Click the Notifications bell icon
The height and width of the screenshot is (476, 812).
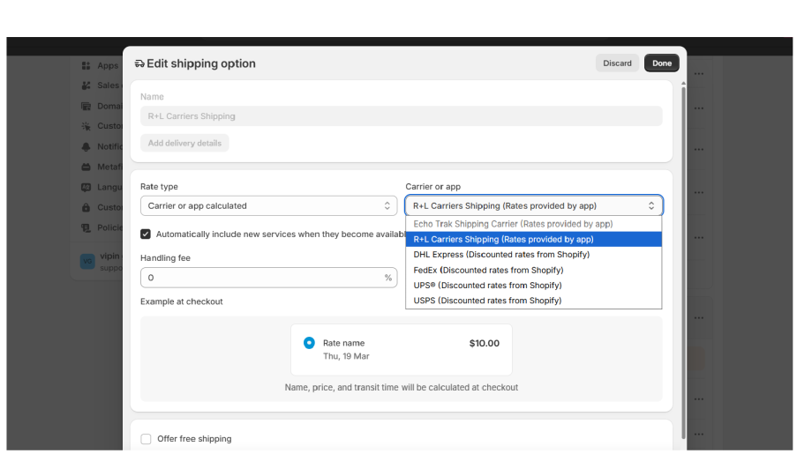pyautogui.click(x=86, y=146)
